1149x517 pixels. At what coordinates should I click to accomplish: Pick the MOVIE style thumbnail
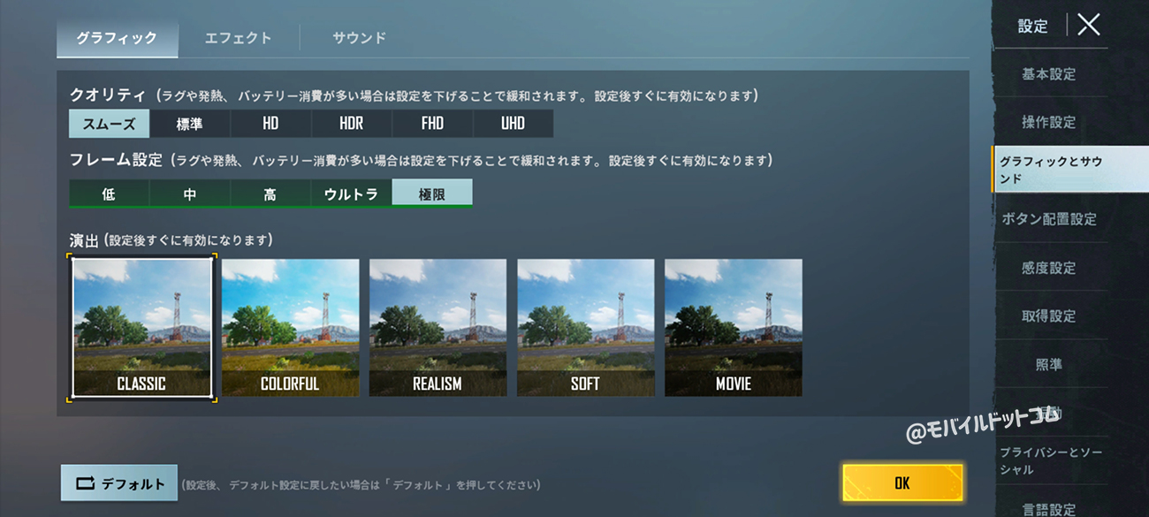[734, 327]
